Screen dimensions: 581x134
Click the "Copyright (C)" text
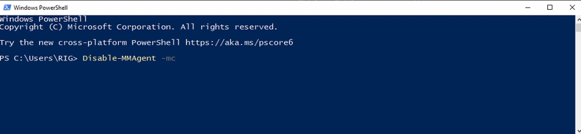coord(31,27)
